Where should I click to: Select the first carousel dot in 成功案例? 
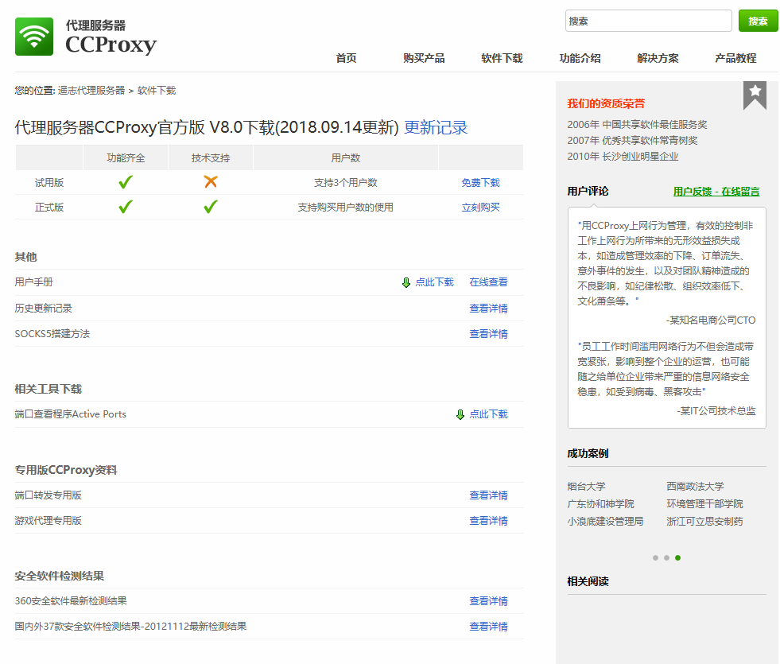click(x=656, y=557)
